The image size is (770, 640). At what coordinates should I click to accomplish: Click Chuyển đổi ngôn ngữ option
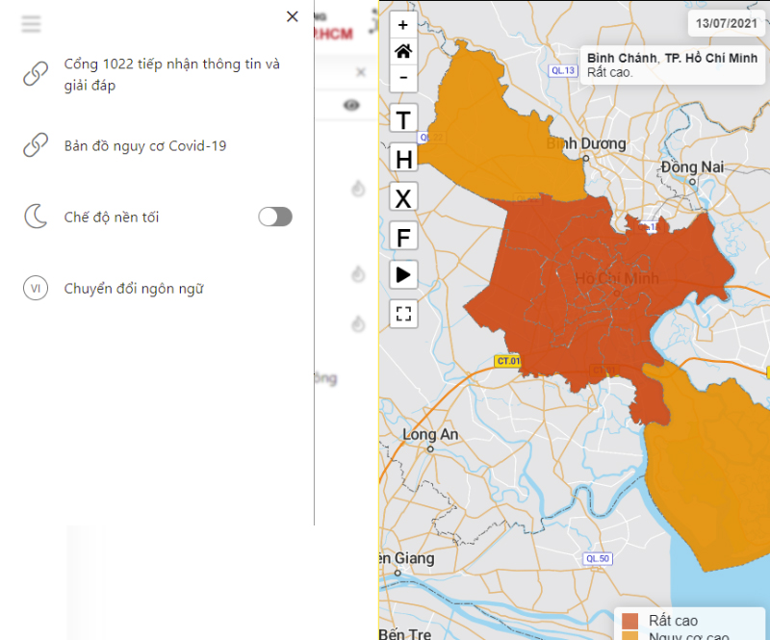[135, 288]
